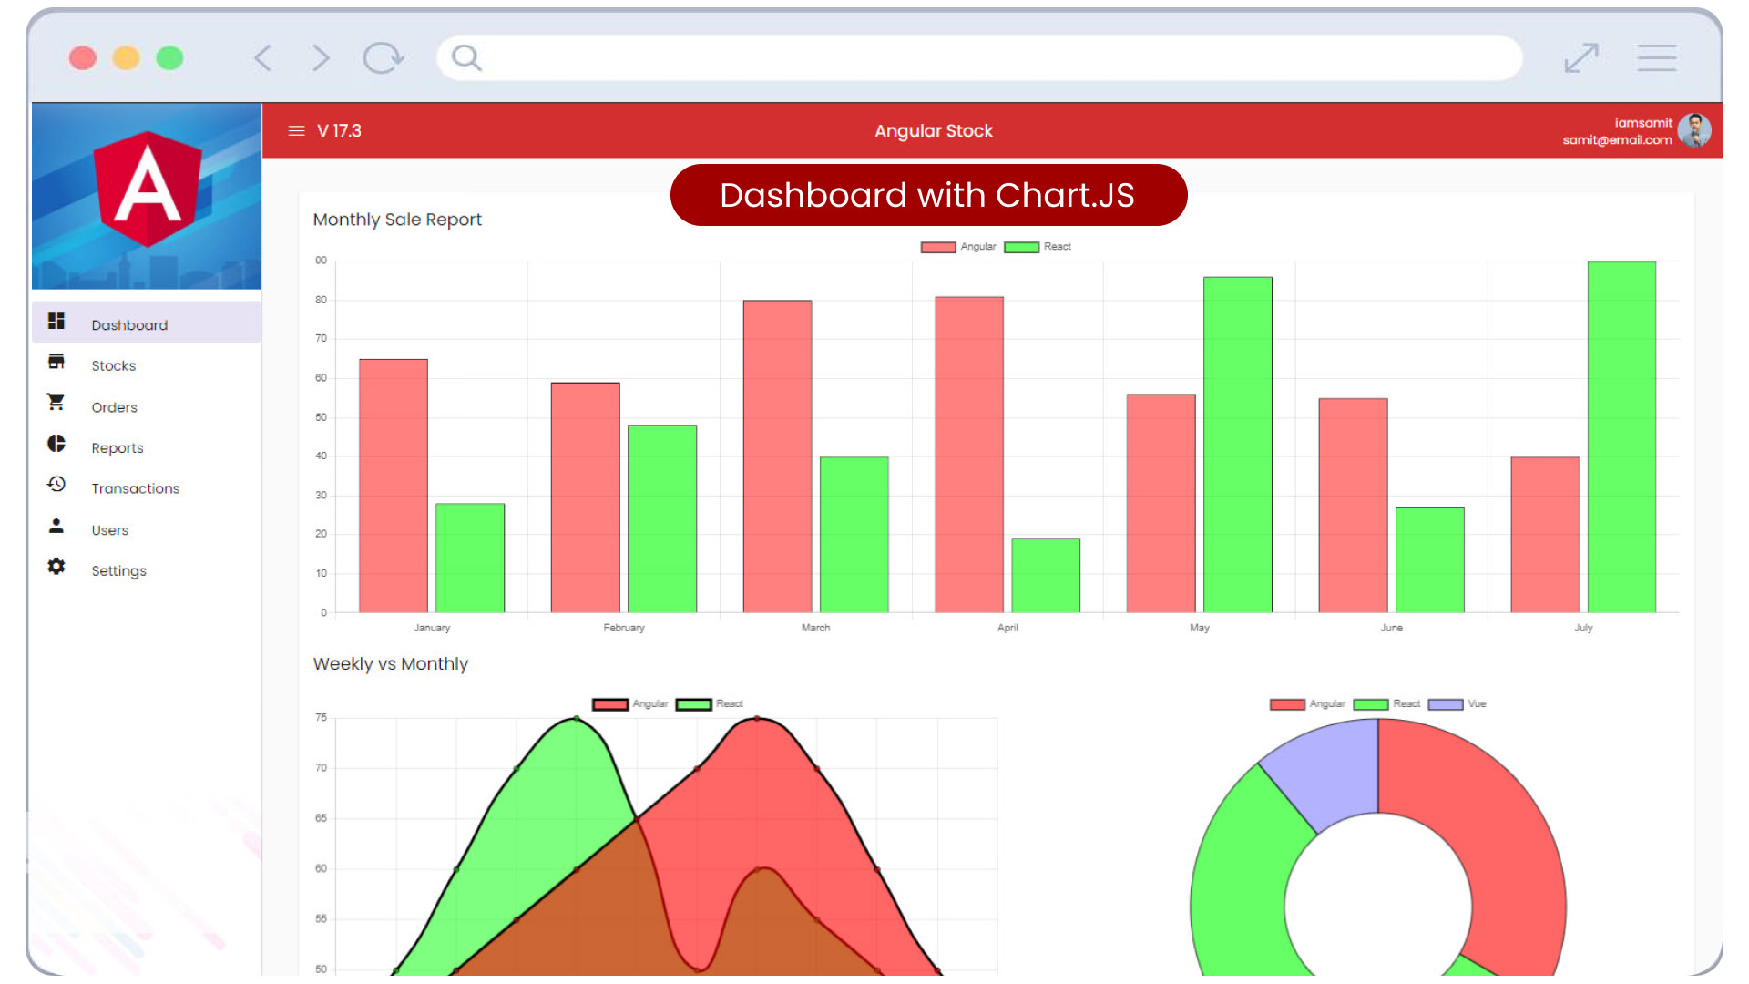Click the browser back arrow
Screen dimensions: 1749x984
(x=263, y=58)
